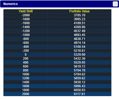Click the Numerics panel title bar
This screenshot has height=99, width=119.
pos(59,4)
